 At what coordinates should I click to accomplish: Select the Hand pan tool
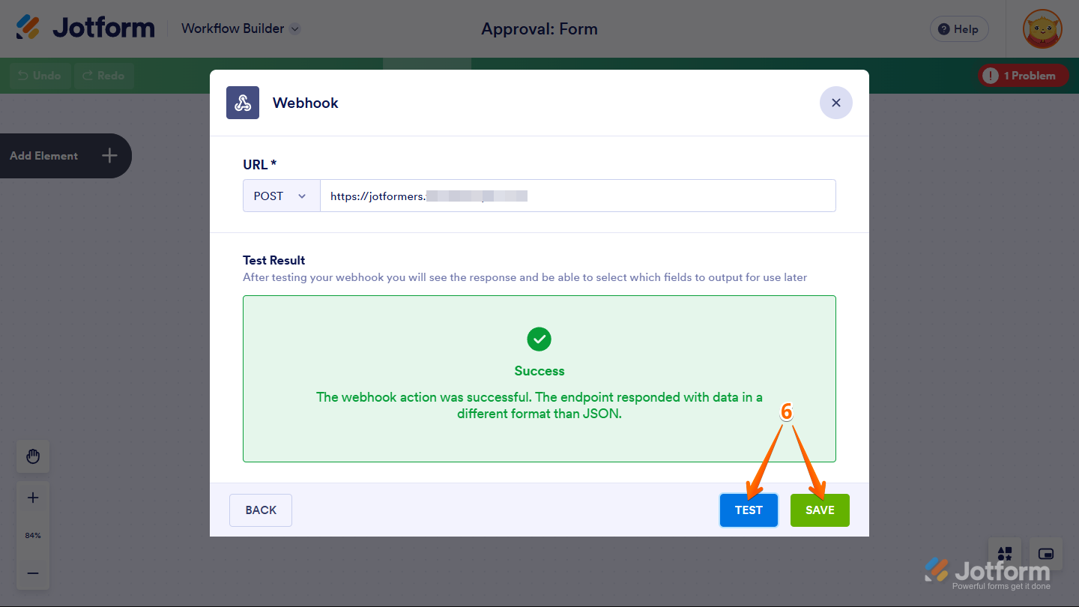pyautogui.click(x=32, y=456)
